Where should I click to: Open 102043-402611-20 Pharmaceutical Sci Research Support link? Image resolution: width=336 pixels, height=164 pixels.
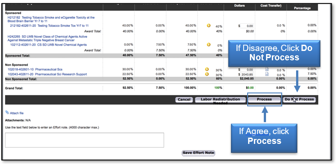click(x=47, y=74)
